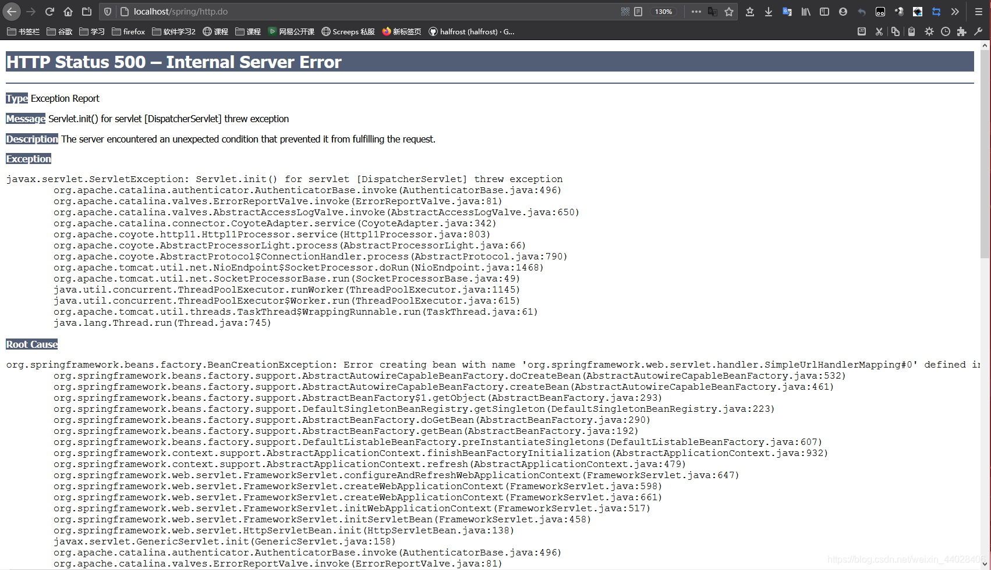Open the halfrost GitHub bookmark

[x=472, y=31]
